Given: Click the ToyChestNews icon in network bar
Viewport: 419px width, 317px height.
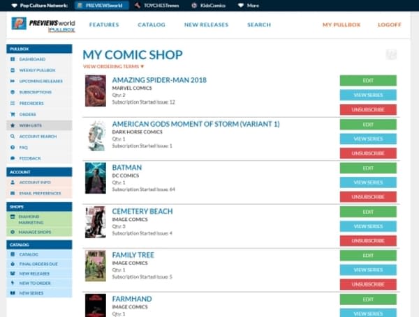Looking at the screenshot, I should click(138, 6).
